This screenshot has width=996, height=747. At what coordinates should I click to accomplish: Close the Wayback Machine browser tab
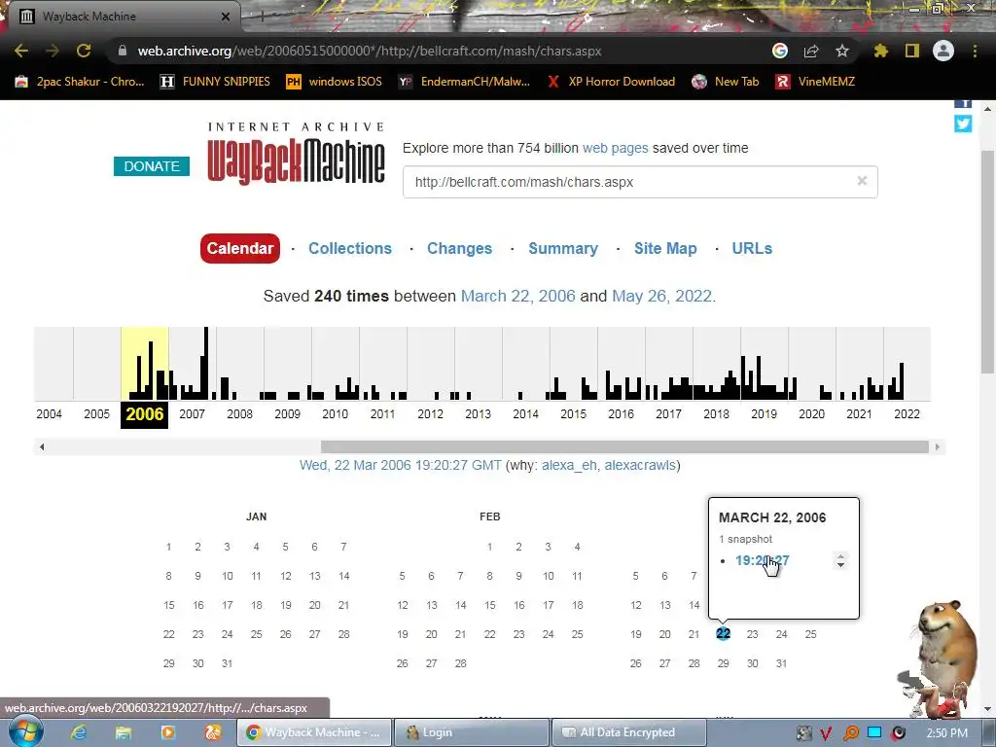tap(225, 17)
